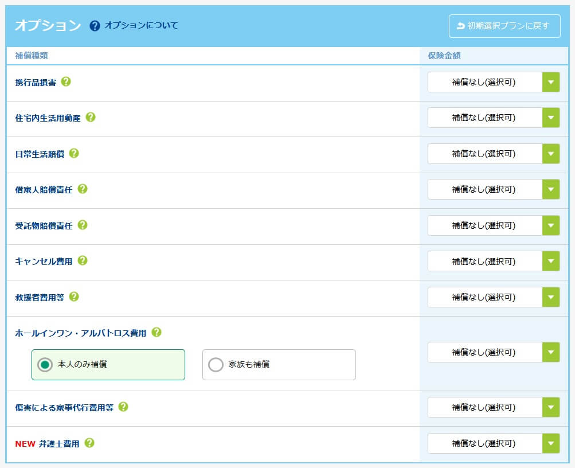Click help icon beside 受託物賠償責任

[x=83, y=225]
